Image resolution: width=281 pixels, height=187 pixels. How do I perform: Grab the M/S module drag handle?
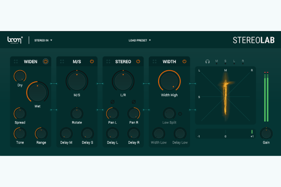(62, 62)
